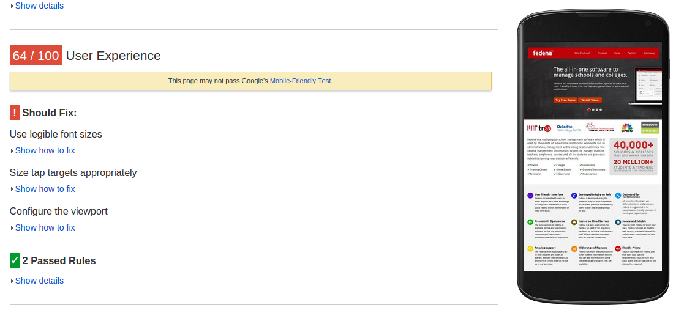Click the CNBC peacock logo in preview
The height and width of the screenshot is (310, 676).
[x=626, y=128]
